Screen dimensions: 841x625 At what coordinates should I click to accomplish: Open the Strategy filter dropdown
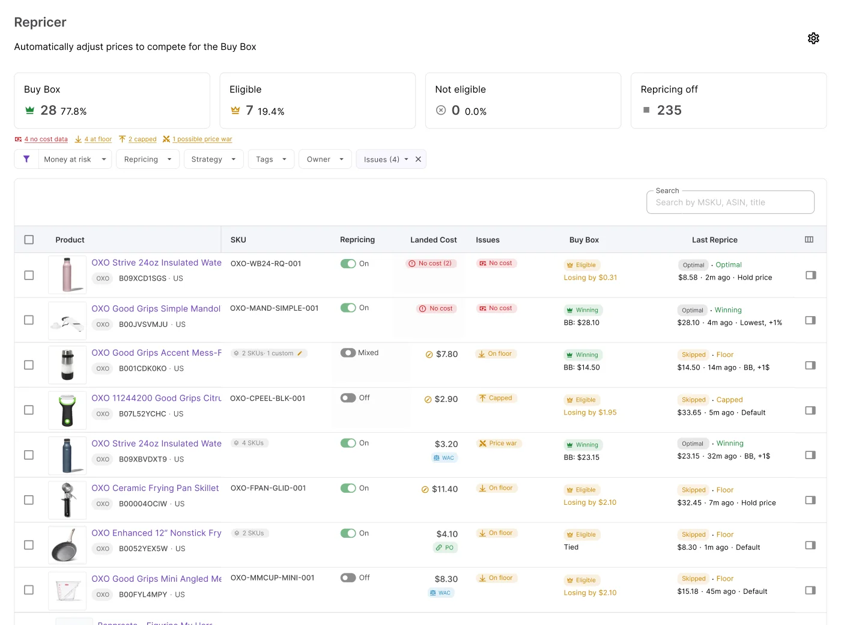pos(213,159)
